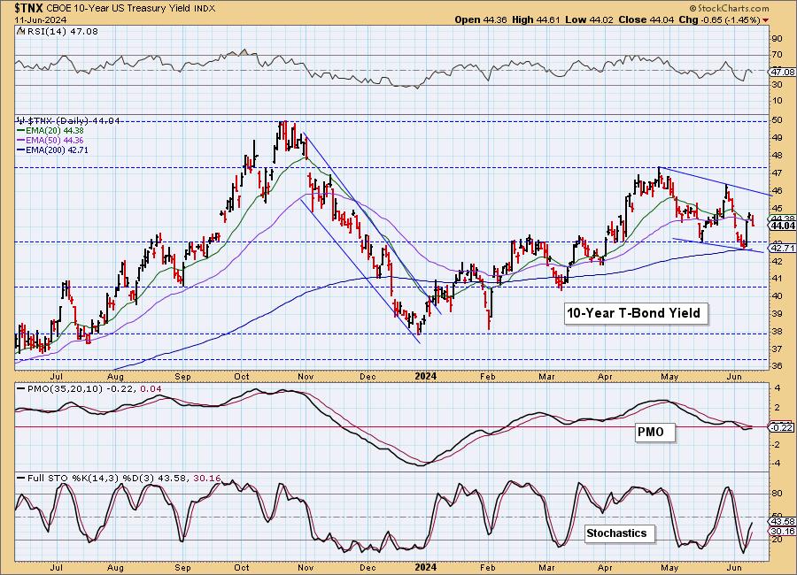Click the StockCharts.com watermark text

point(730,8)
